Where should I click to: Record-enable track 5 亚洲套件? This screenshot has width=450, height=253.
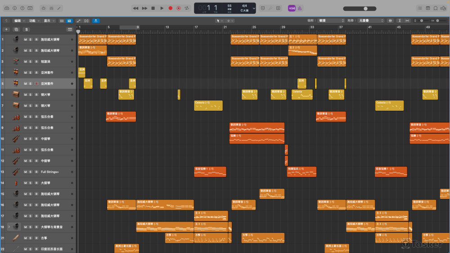36,84
